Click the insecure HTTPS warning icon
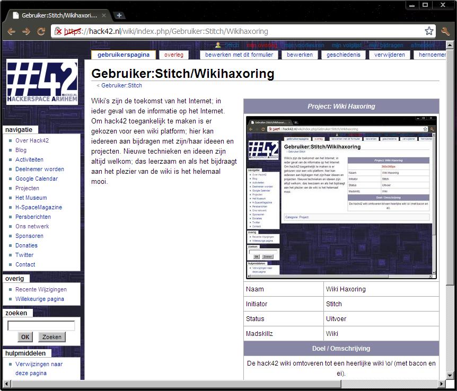This screenshot has width=457, height=391. click(59, 31)
